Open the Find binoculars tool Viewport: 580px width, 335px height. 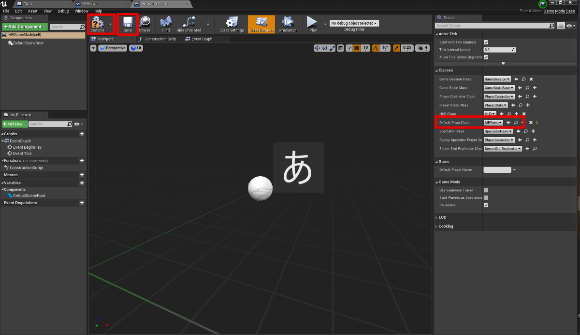166,24
